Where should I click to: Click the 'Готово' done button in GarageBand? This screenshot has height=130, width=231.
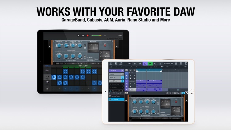click(x=120, y=35)
